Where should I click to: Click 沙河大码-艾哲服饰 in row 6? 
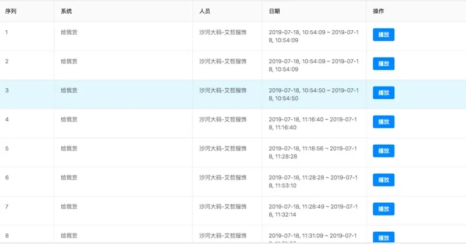(x=223, y=178)
